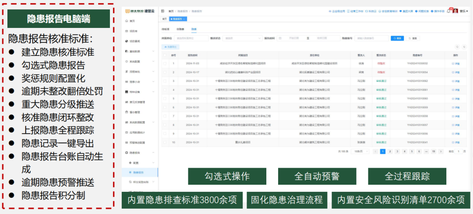This screenshot has height=214, width=473.
Task: Open the 10条/页 page size dropdown
Action: click(x=359, y=151)
